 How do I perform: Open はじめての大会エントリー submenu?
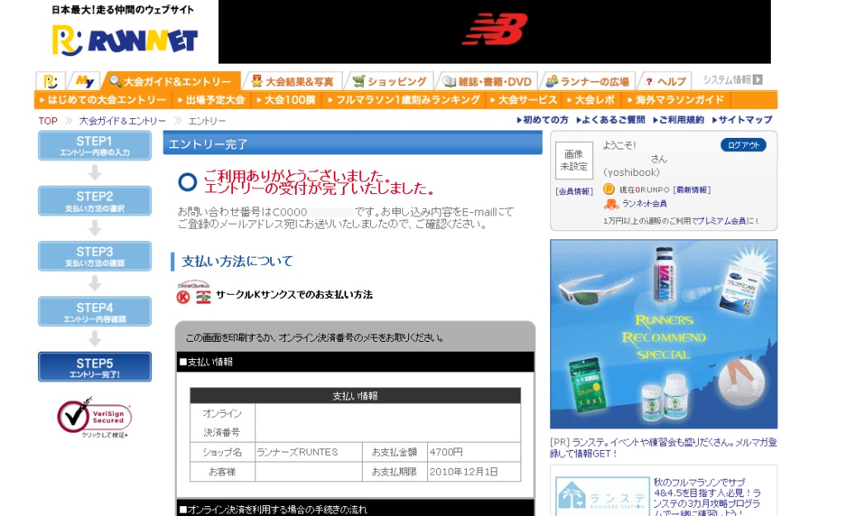103,100
